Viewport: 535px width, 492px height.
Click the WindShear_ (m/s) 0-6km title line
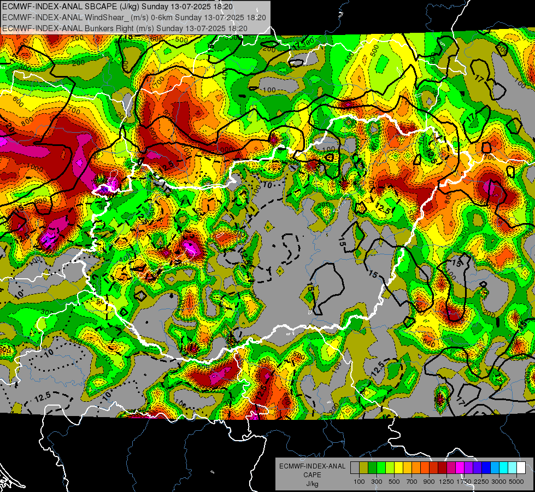coord(134,17)
